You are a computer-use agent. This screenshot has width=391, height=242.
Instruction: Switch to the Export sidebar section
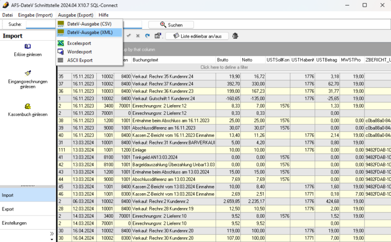click(8, 209)
